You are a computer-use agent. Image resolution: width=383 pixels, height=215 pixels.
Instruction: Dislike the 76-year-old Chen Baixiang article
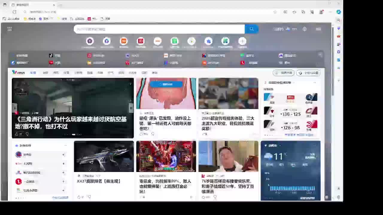(215, 197)
